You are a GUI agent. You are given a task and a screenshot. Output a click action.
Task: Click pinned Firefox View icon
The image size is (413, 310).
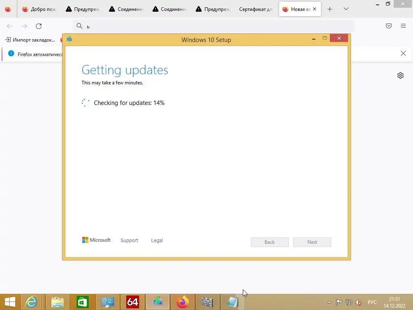click(8, 9)
